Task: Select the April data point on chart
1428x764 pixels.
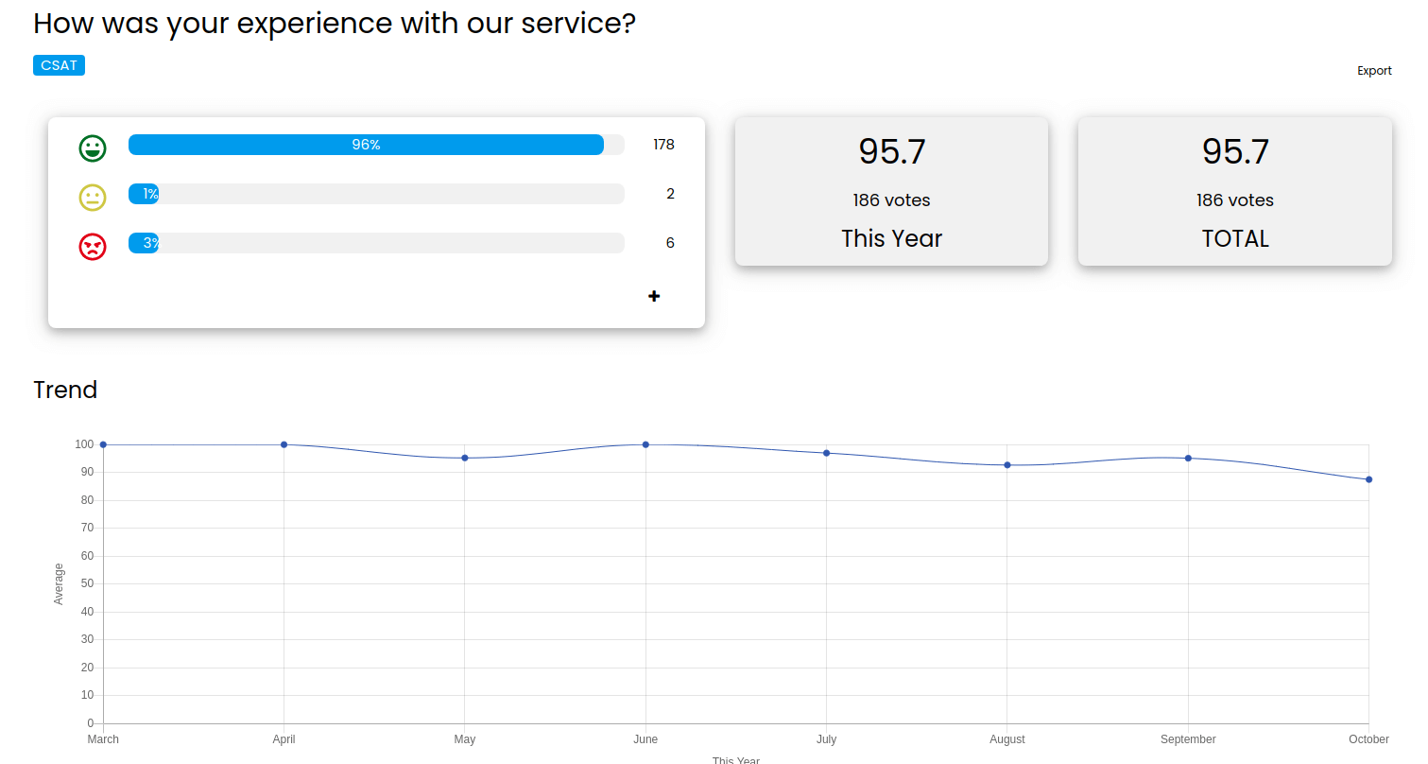Action: click(x=284, y=444)
